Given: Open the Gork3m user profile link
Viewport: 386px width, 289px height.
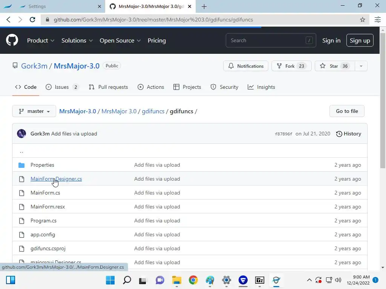Looking at the screenshot, I should pyautogui.click(x=34, y=66).
